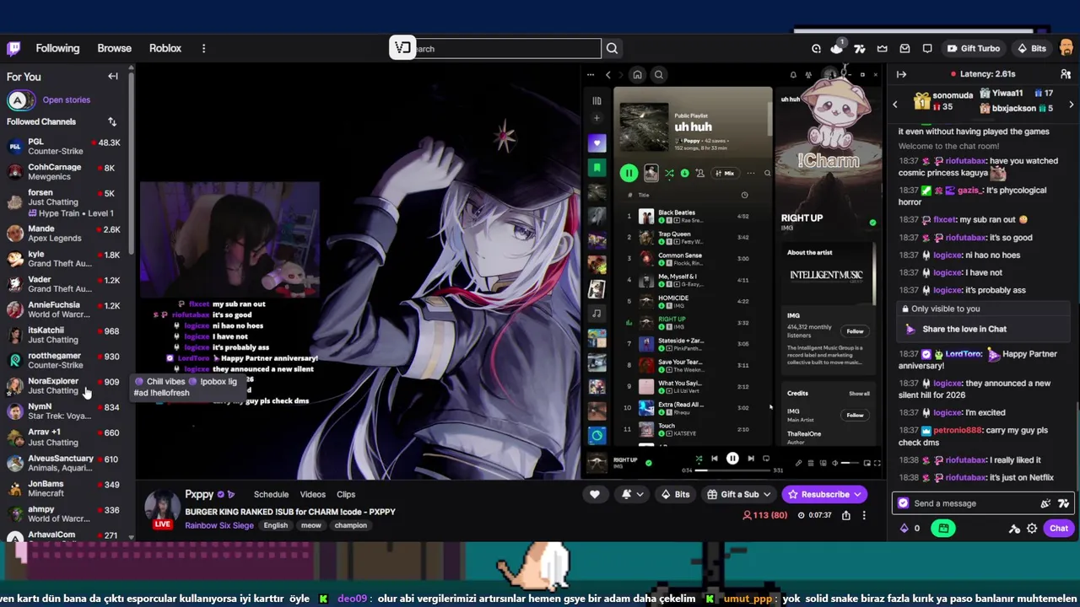Click the Pxppy streamer avatar
Image resolution: width=1080 pixels, height=607 pixels.
point(161,507)
